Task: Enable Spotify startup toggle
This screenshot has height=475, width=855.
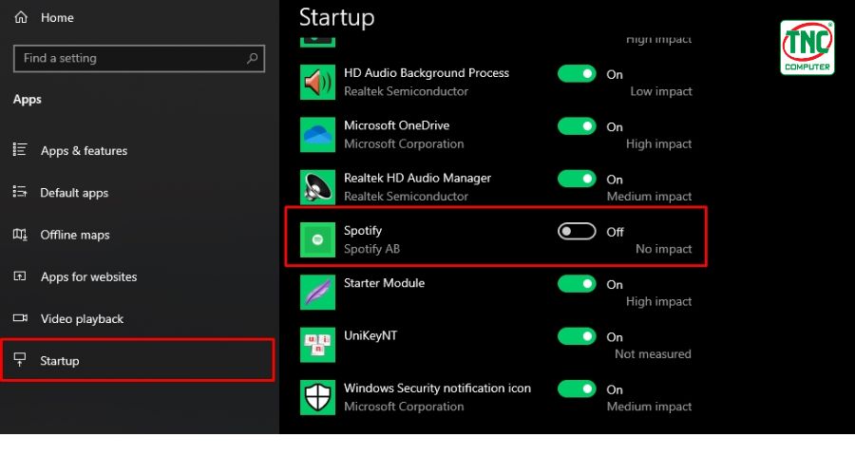Action: click(x=577, y=231)
